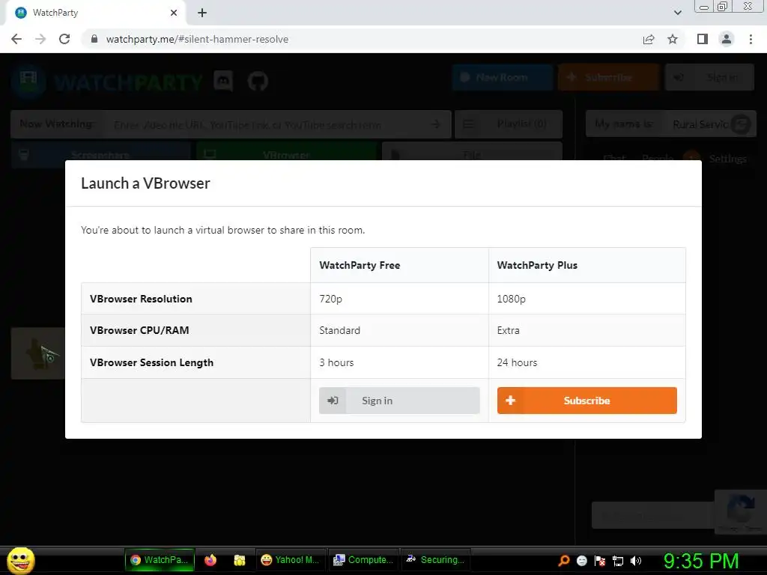This screenshot has height=575, width=767.
Task: Open the Playlist (0) dropdown
Action: coord(509,124)
